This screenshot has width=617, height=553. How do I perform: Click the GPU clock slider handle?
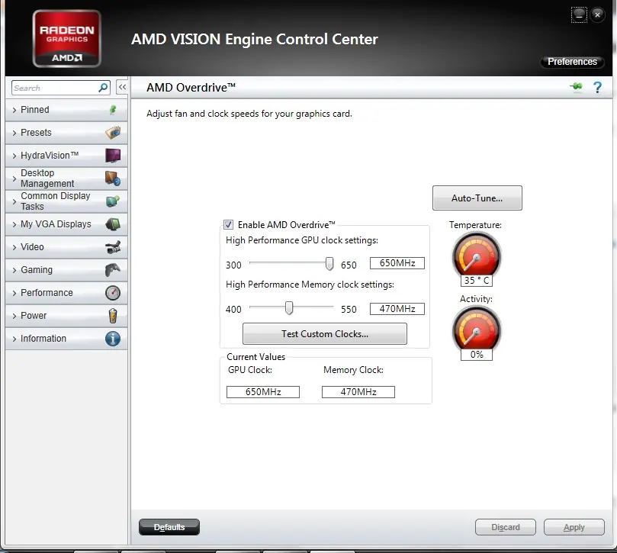[x=329, y=263]
